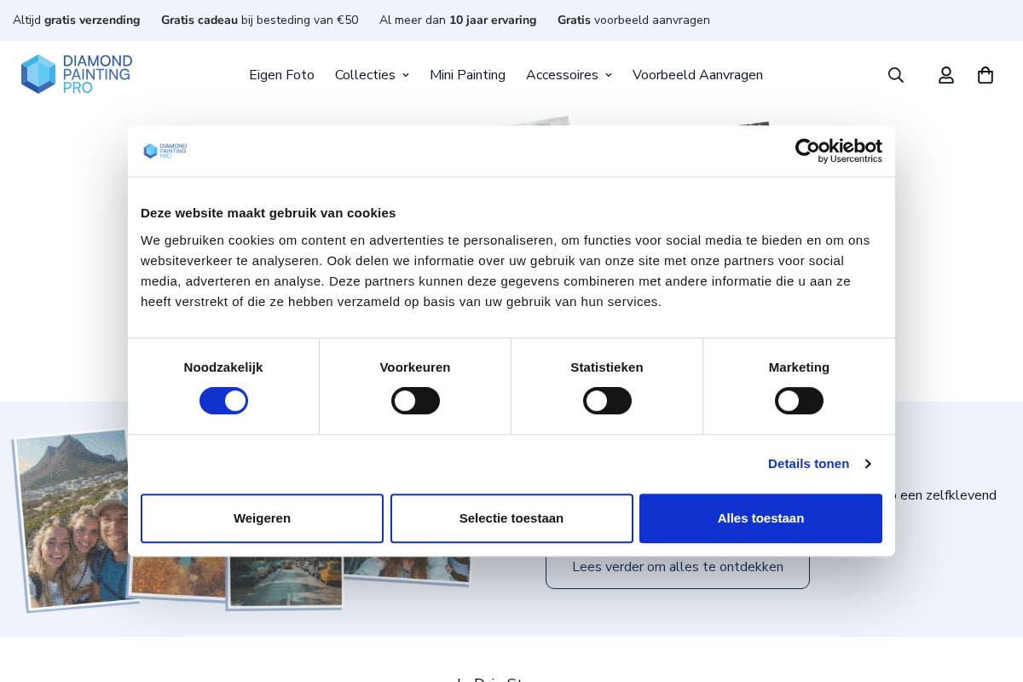The image size is (1023, 682).
Task: Enable the Statistieken cookie toggle
Action: point(607,401)
